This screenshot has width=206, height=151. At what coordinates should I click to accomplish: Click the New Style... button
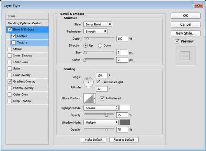pyautogui.click(x=185, y=33)
